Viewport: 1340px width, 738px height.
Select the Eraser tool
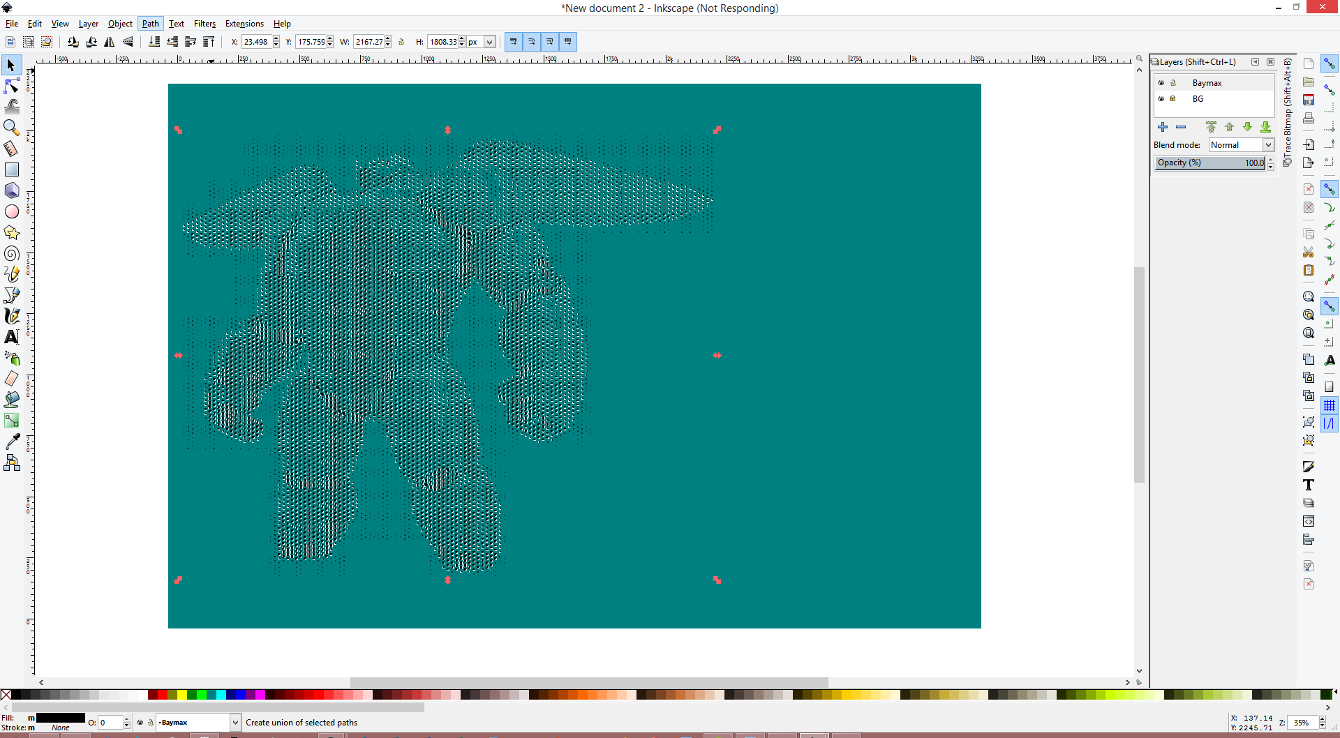point(12,379)
